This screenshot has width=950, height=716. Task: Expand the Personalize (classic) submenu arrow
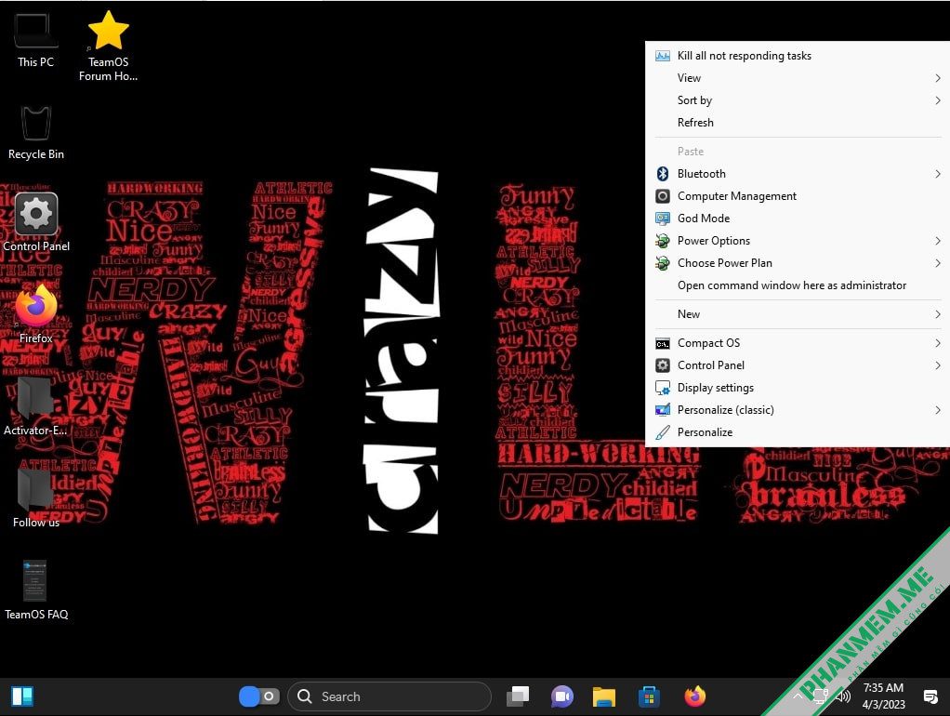937,410
